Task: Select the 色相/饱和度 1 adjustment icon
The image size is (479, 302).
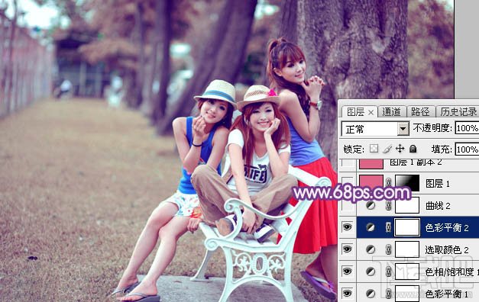Action: tap(371, 271)
